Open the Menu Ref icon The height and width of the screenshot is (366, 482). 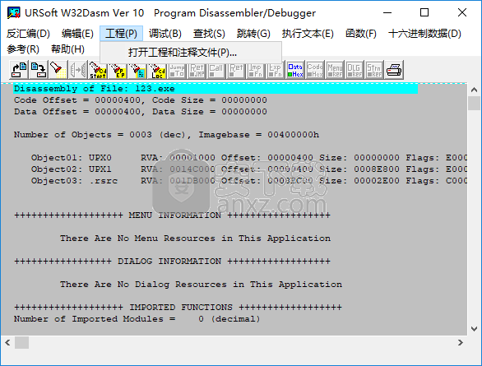click(x=335, y=70)
